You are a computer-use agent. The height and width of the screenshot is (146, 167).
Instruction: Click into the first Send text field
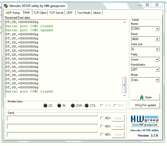pyautogui.click(x=53, y=118)
